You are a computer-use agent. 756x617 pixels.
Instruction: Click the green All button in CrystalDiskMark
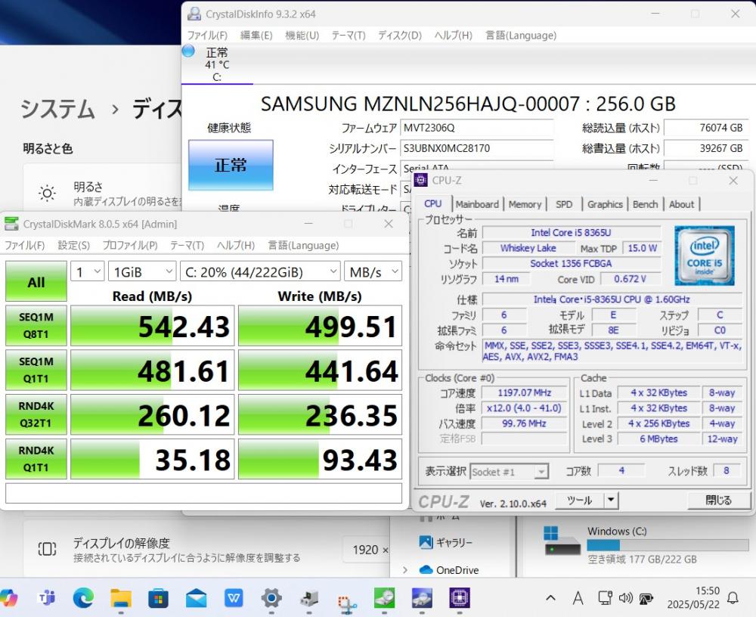[36, 282]
